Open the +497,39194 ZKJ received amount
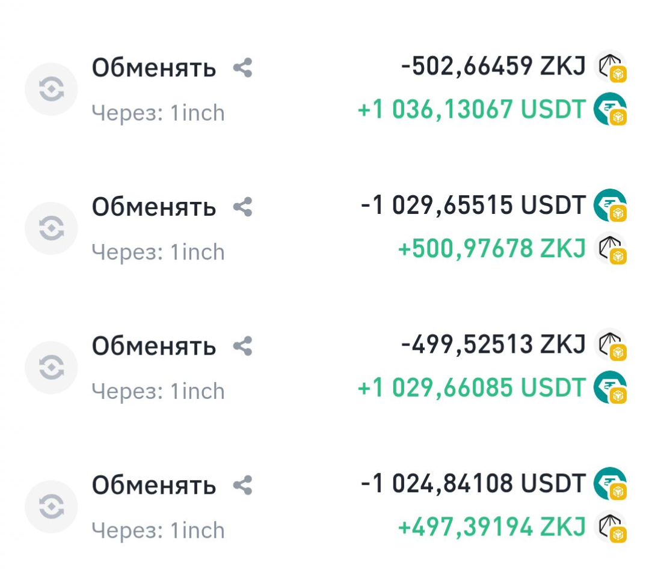Viewport: 649px width, 569px height. (491, 527)
